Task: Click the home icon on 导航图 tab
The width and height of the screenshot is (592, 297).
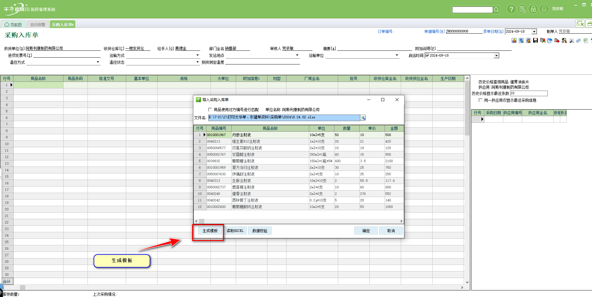Action: point(7,25)
